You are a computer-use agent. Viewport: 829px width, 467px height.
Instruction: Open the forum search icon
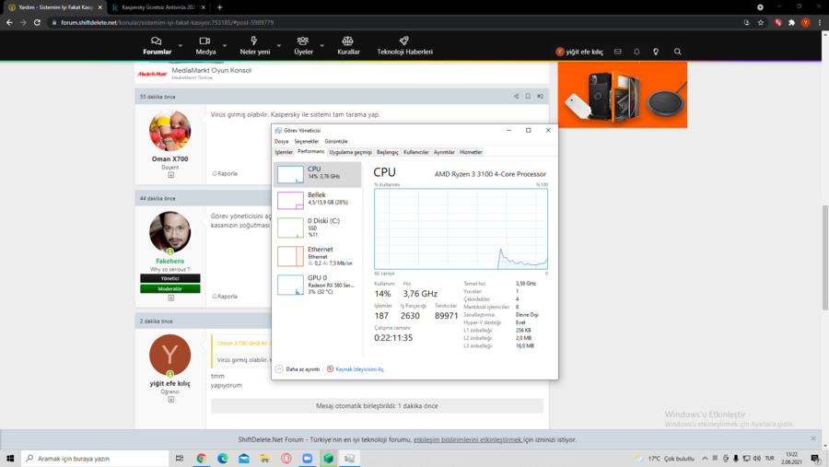pyautogui.click(x=677, y=52)
